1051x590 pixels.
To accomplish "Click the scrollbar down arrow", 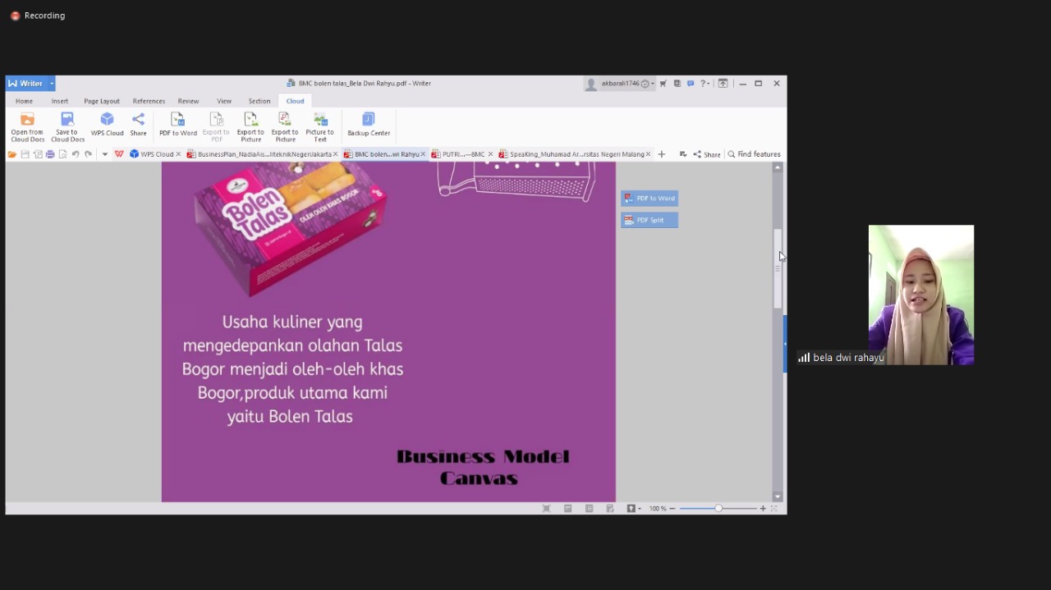I will click(778, 496).
